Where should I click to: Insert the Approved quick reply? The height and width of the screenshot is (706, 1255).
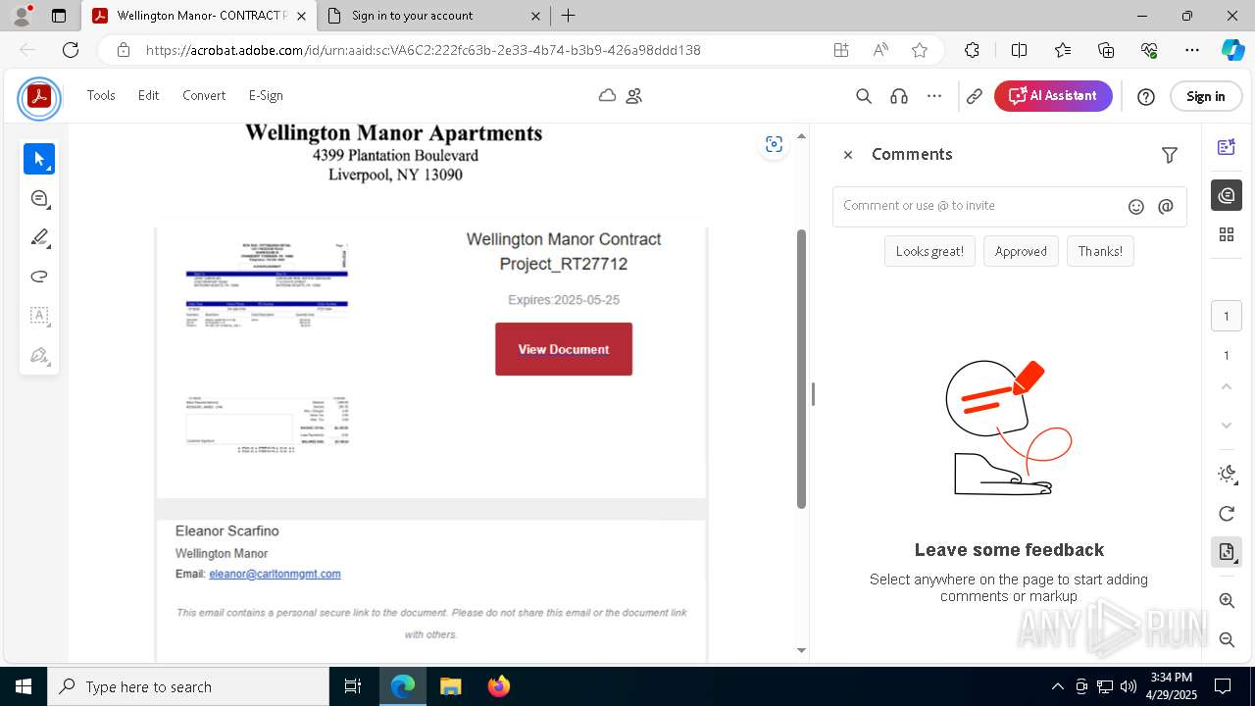pos(1021,251)
